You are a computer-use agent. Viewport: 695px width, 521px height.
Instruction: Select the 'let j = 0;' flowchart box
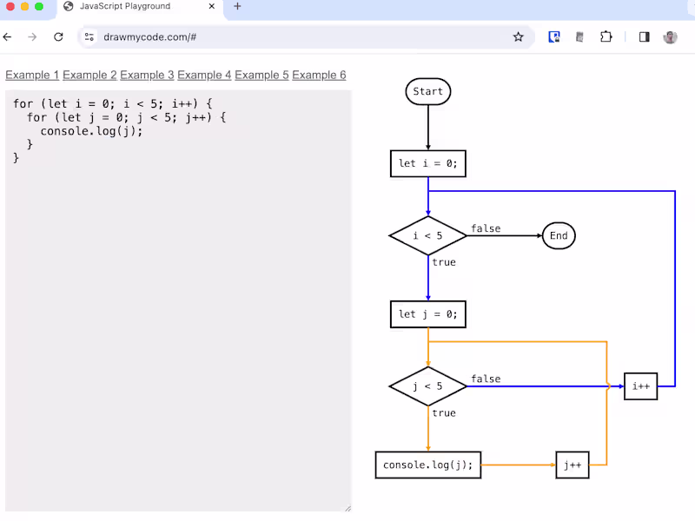click(428, 314)
